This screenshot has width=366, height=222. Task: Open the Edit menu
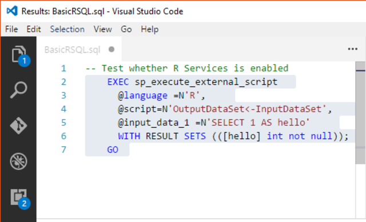coord(34,29)
